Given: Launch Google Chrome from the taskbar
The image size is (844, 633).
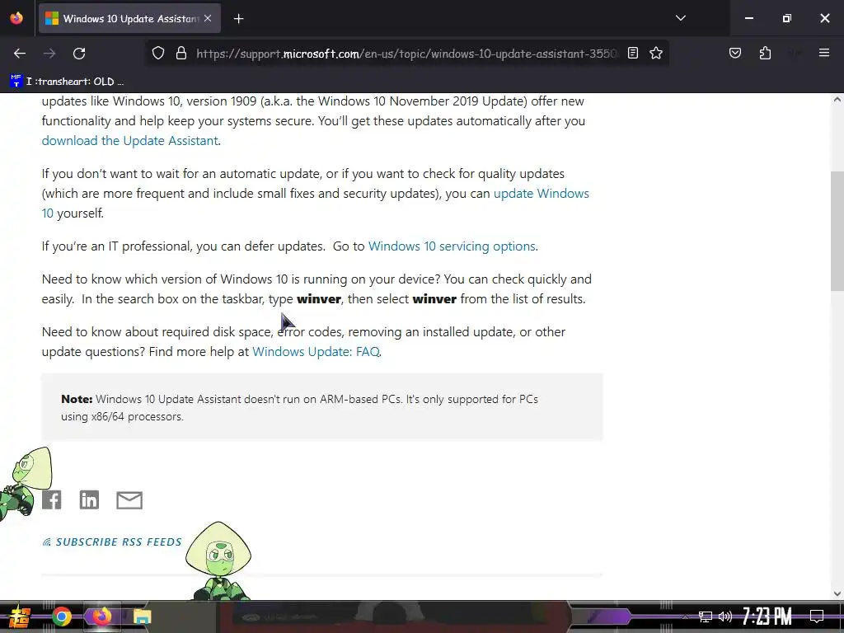Looking at the screenshot, I should pos(61,617).
